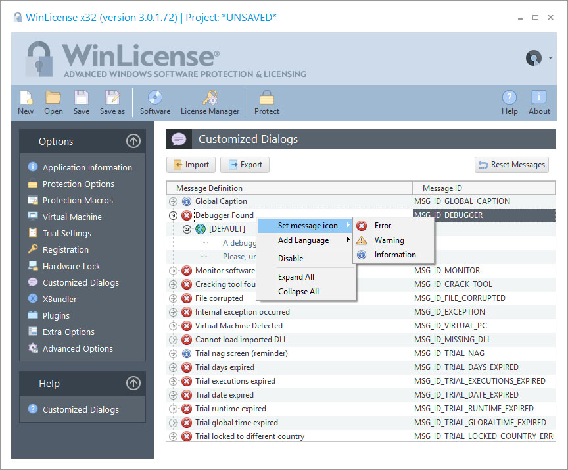
Task: Open Extra Options in the sidebar
Action: pos(68,332)
